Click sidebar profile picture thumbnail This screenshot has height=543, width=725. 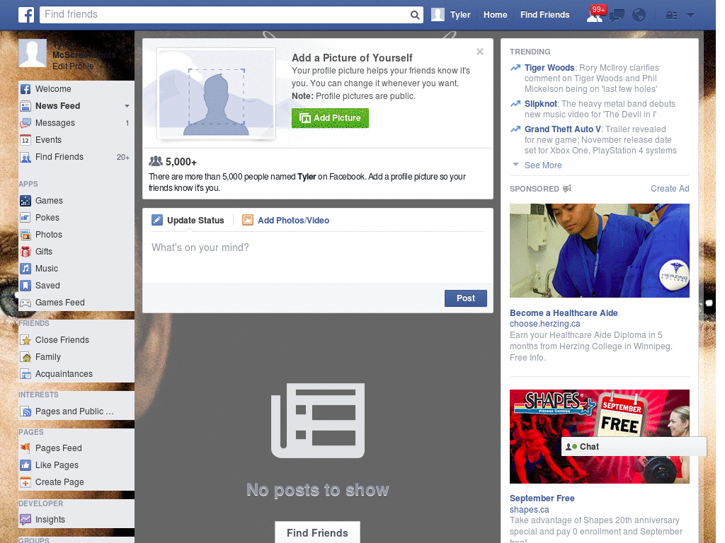pyautogui.click(x=33, y=53)
